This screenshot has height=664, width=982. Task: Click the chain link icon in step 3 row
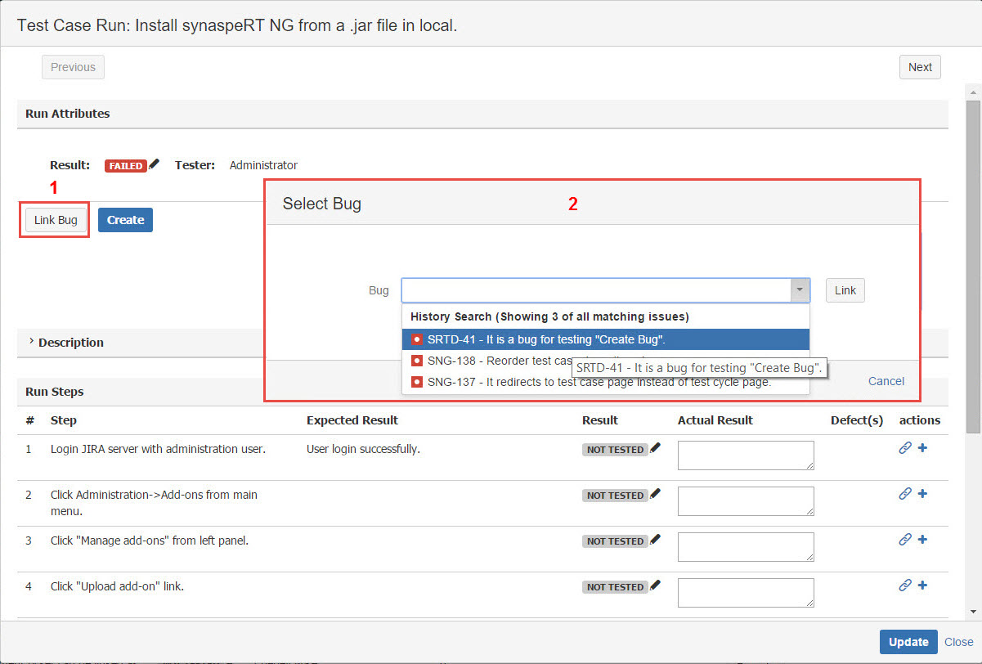[904, 540]
